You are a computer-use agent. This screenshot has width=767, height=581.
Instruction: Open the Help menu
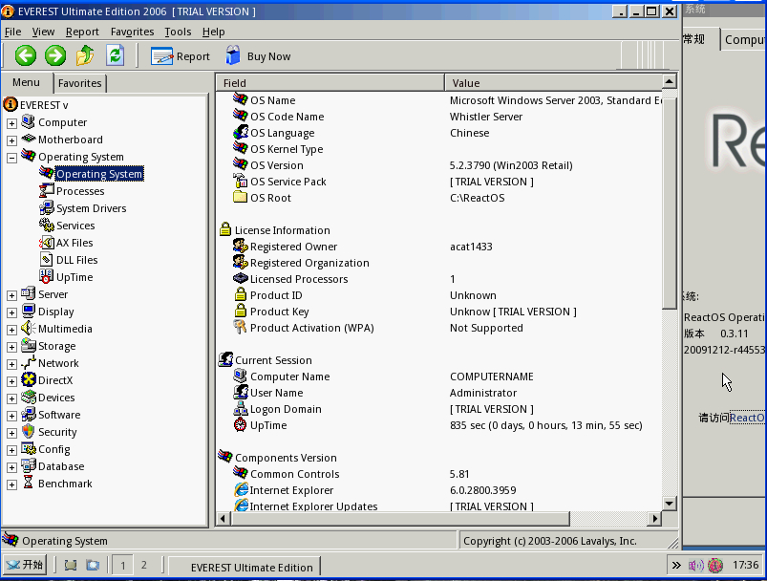point(213,32)
